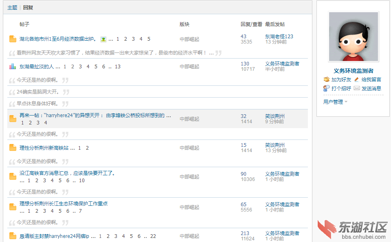The height and width of the screenshot is (242, 391).
Task: Open last poster 东湖老怪123 profile
Action: (x=279, y=36)
